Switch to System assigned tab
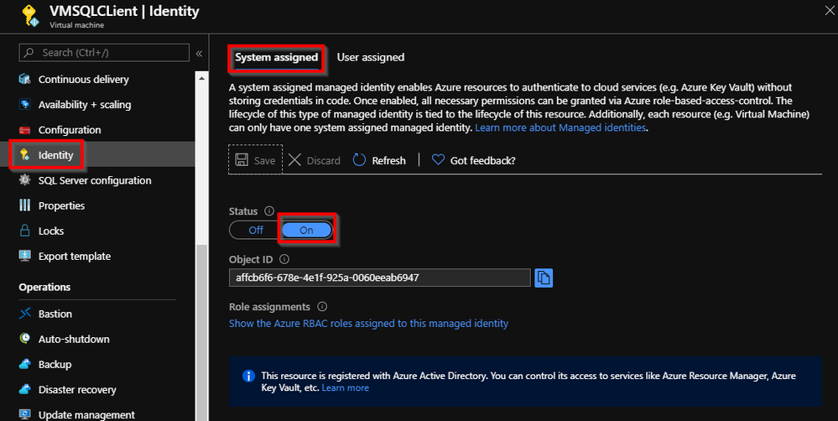This screenshot has width=838, height=421. 276,57
